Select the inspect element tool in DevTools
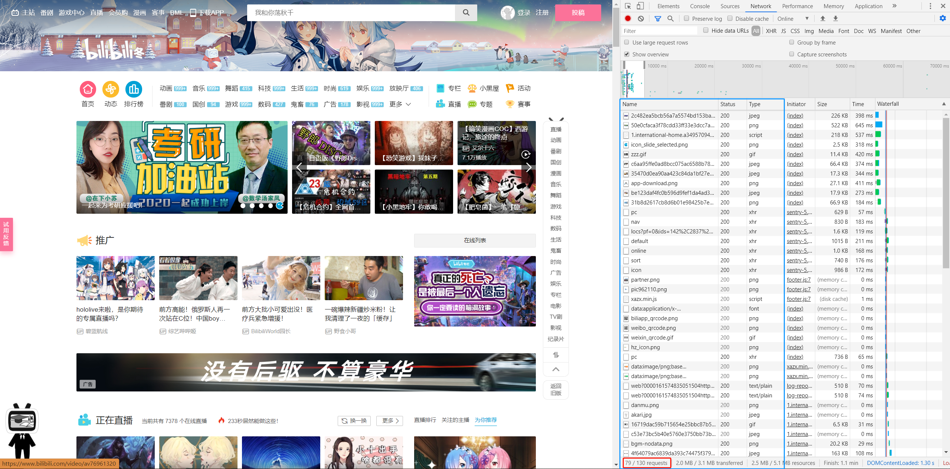950x469 pixels. click(x=628, y=6)
